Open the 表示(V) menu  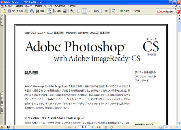coord(29,6)
